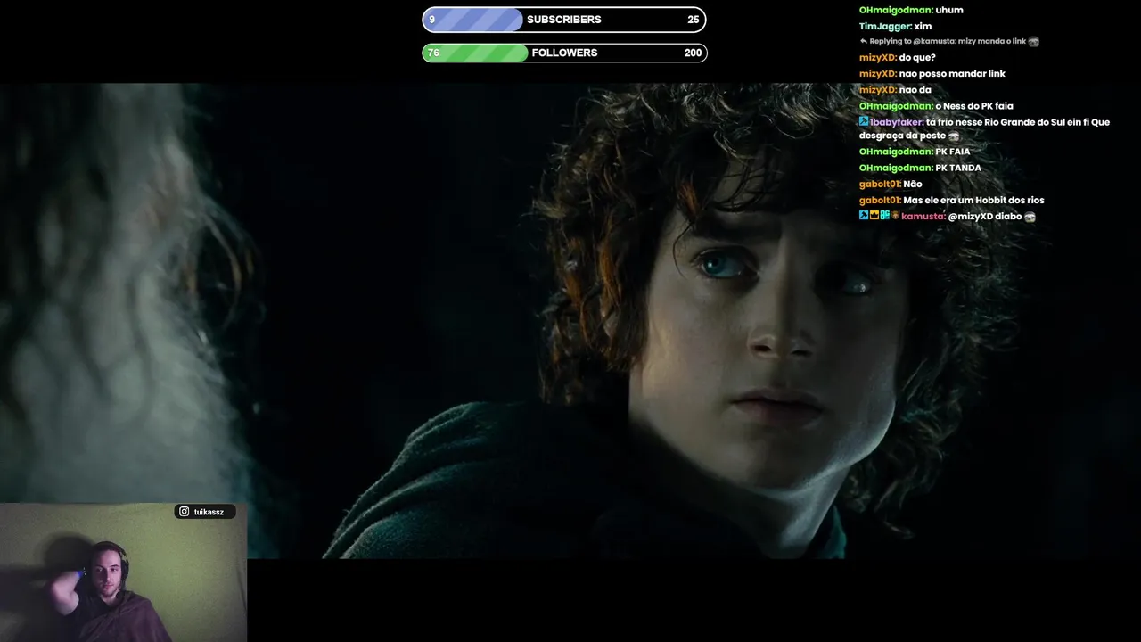Click the streamer webcam overlay
Screen dimensions: 1141x642
coord(123,572)
